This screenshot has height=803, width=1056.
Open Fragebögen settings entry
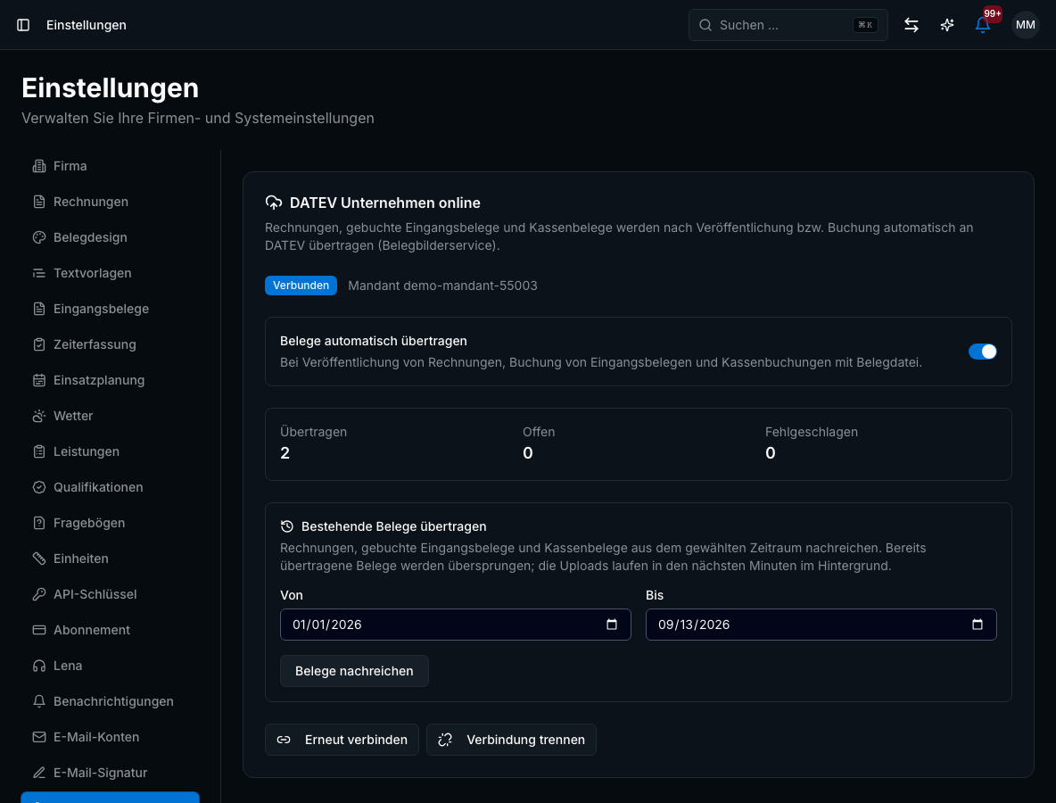[x=111, y=523]
